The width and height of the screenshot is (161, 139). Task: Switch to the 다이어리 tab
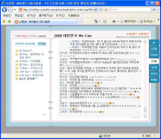point(154,55)
